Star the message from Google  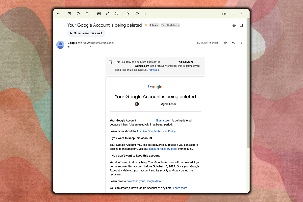click(x=225, y=43)
